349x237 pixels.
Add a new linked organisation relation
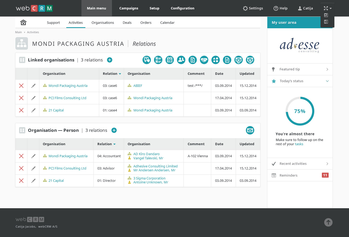110,60
